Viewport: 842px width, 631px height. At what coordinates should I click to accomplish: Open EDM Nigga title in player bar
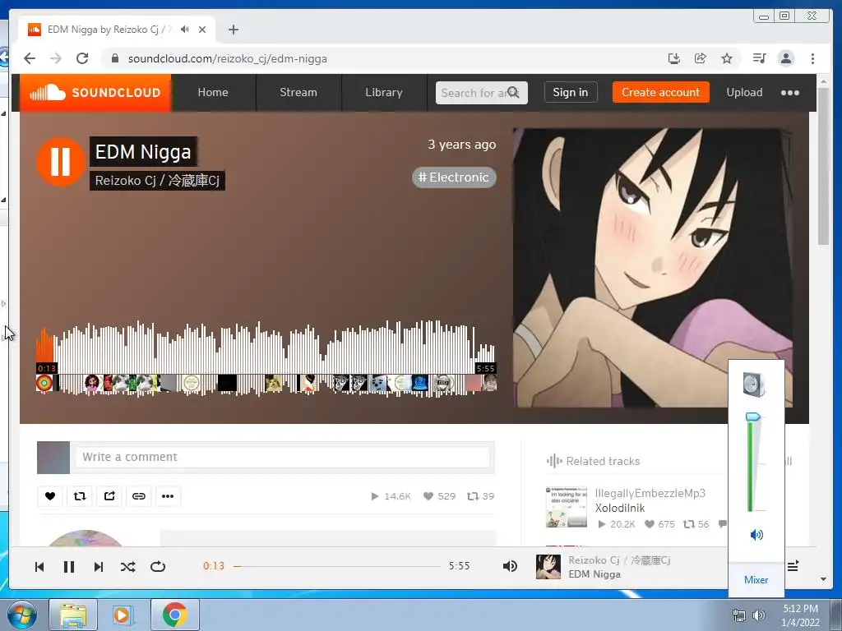click(594, 574)
